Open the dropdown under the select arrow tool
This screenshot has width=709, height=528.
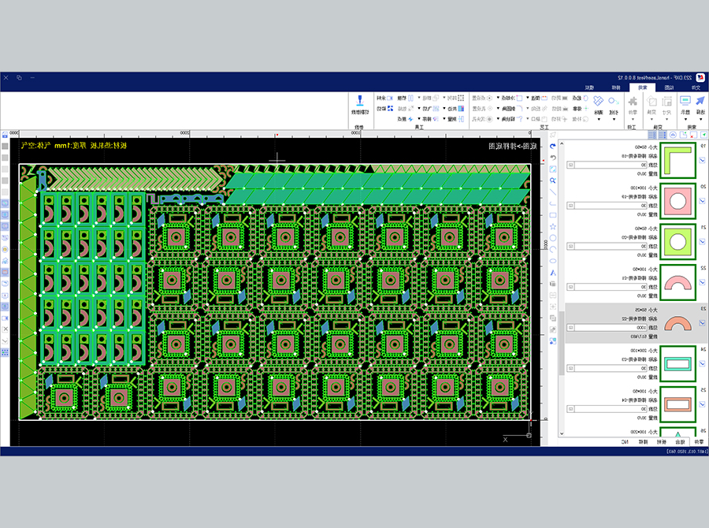point(700,120)
